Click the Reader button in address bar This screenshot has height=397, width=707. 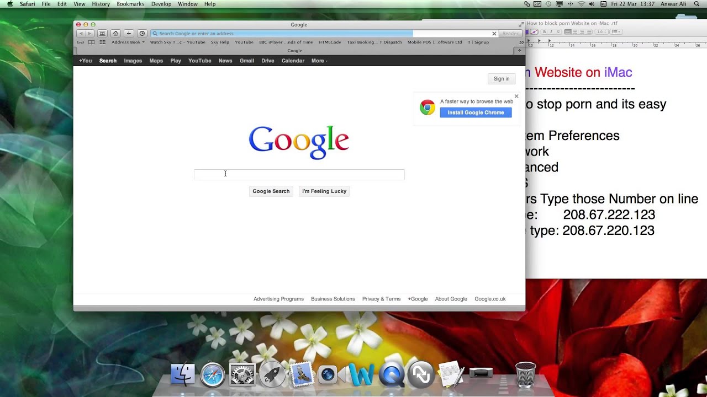click(510, 34)
